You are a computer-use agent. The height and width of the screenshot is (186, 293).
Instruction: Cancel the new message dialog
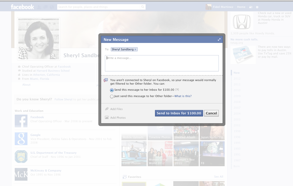[211, 113]
